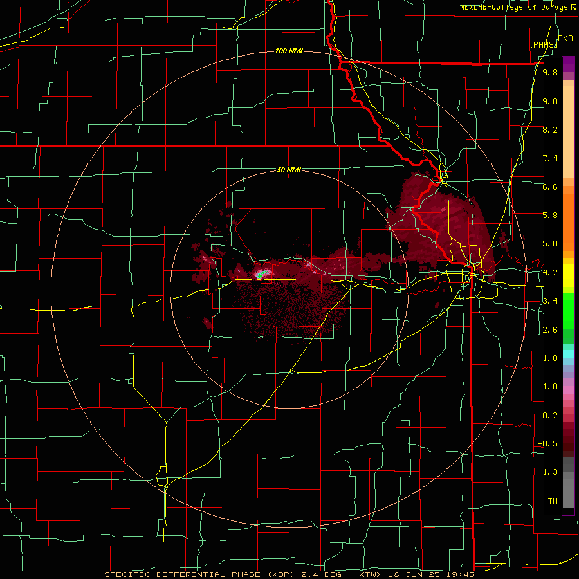The height and width of the screenshot is (579, 579).
Task: Click the "TH" threshold label on the scale
Action: point(553,501)
